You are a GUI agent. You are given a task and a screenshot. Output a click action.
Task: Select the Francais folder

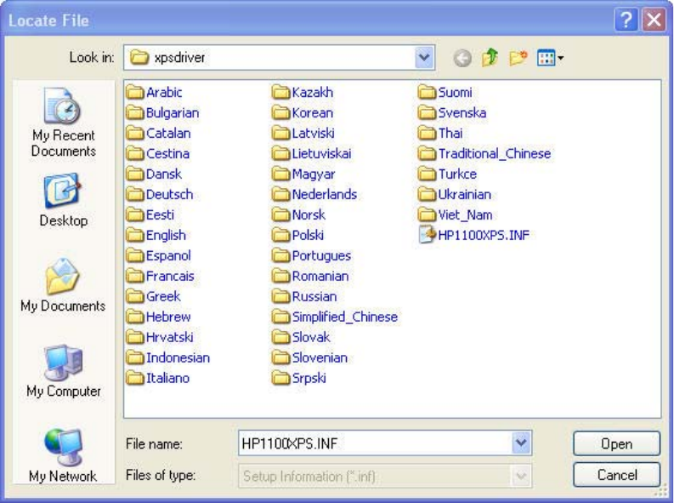pos(160,276)
